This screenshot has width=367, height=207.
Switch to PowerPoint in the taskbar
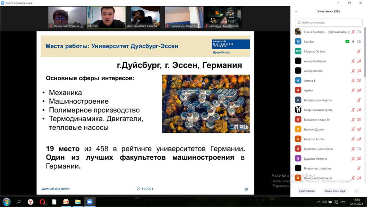(66, 202)
